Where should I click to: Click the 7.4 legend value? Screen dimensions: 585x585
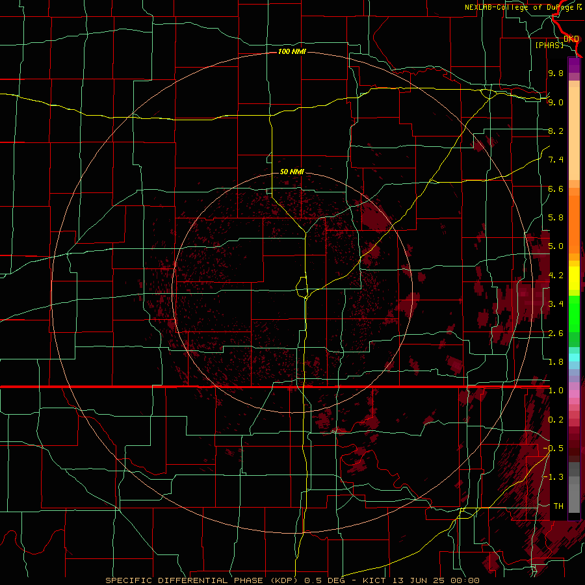(556, 160)
